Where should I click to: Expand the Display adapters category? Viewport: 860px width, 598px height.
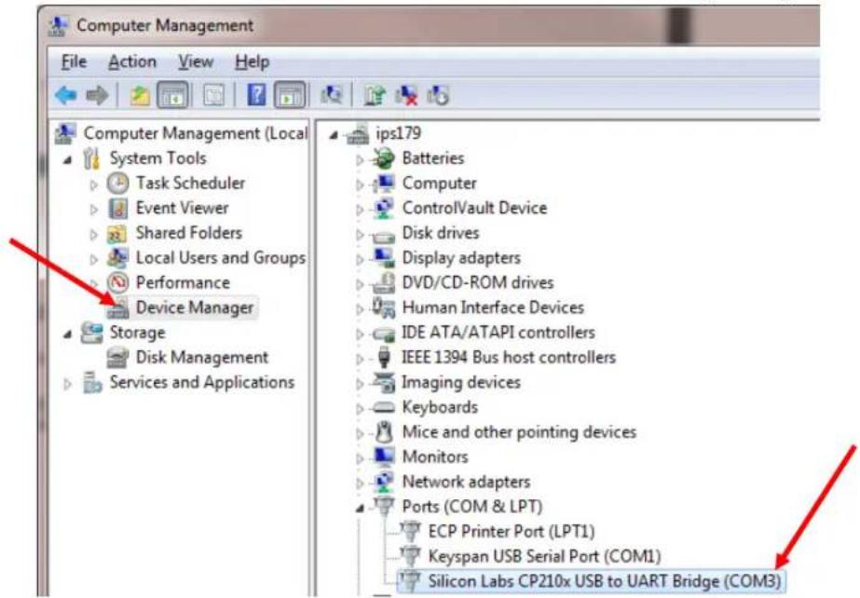coord(360,260)
